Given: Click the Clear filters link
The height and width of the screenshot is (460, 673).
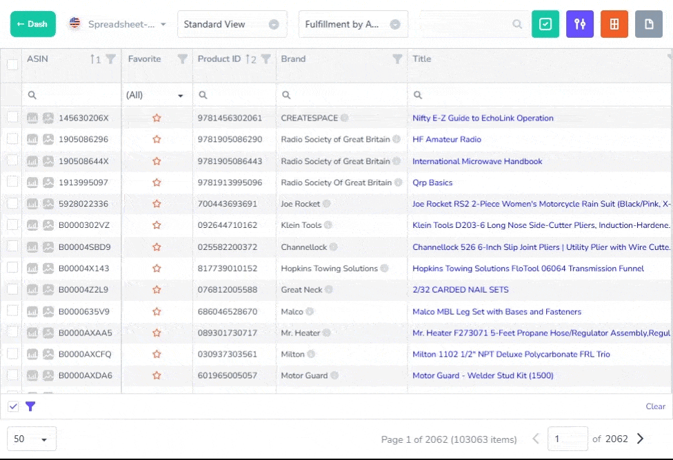Looking at the screenshot, I should click(x=655, y=406).
